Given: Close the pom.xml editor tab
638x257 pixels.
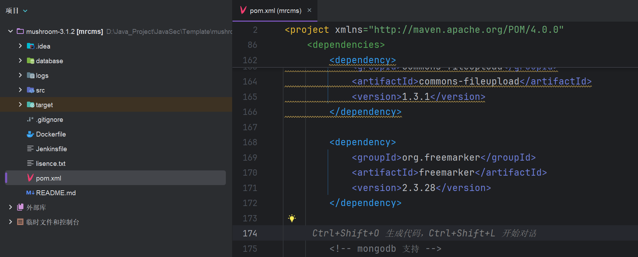Looking at the screenshot, I should [x=309, y=10].
